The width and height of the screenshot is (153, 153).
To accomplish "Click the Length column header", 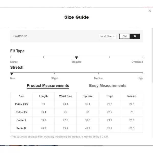I will (x=43, y=96).
